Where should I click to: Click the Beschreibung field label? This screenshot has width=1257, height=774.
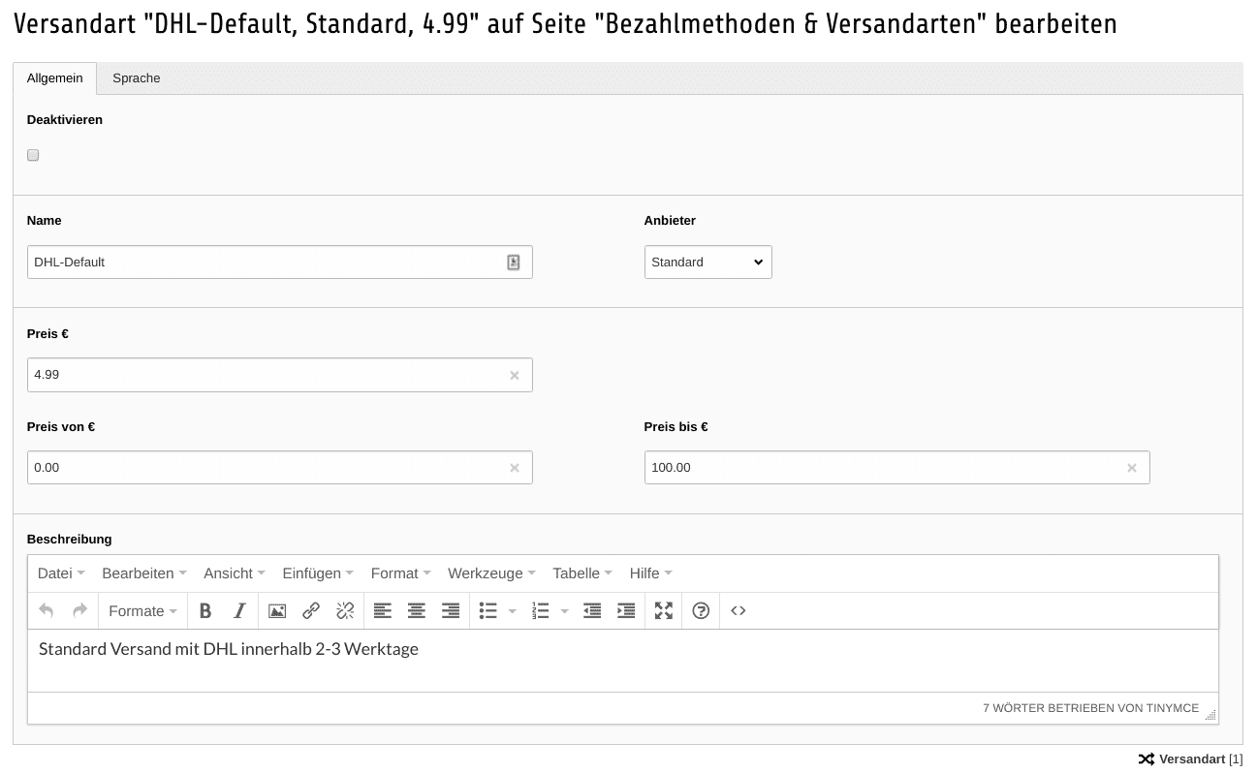point(70,540)
